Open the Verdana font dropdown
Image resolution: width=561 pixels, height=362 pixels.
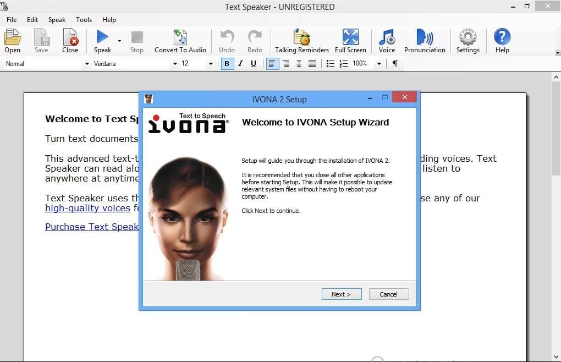pos(174,64)
